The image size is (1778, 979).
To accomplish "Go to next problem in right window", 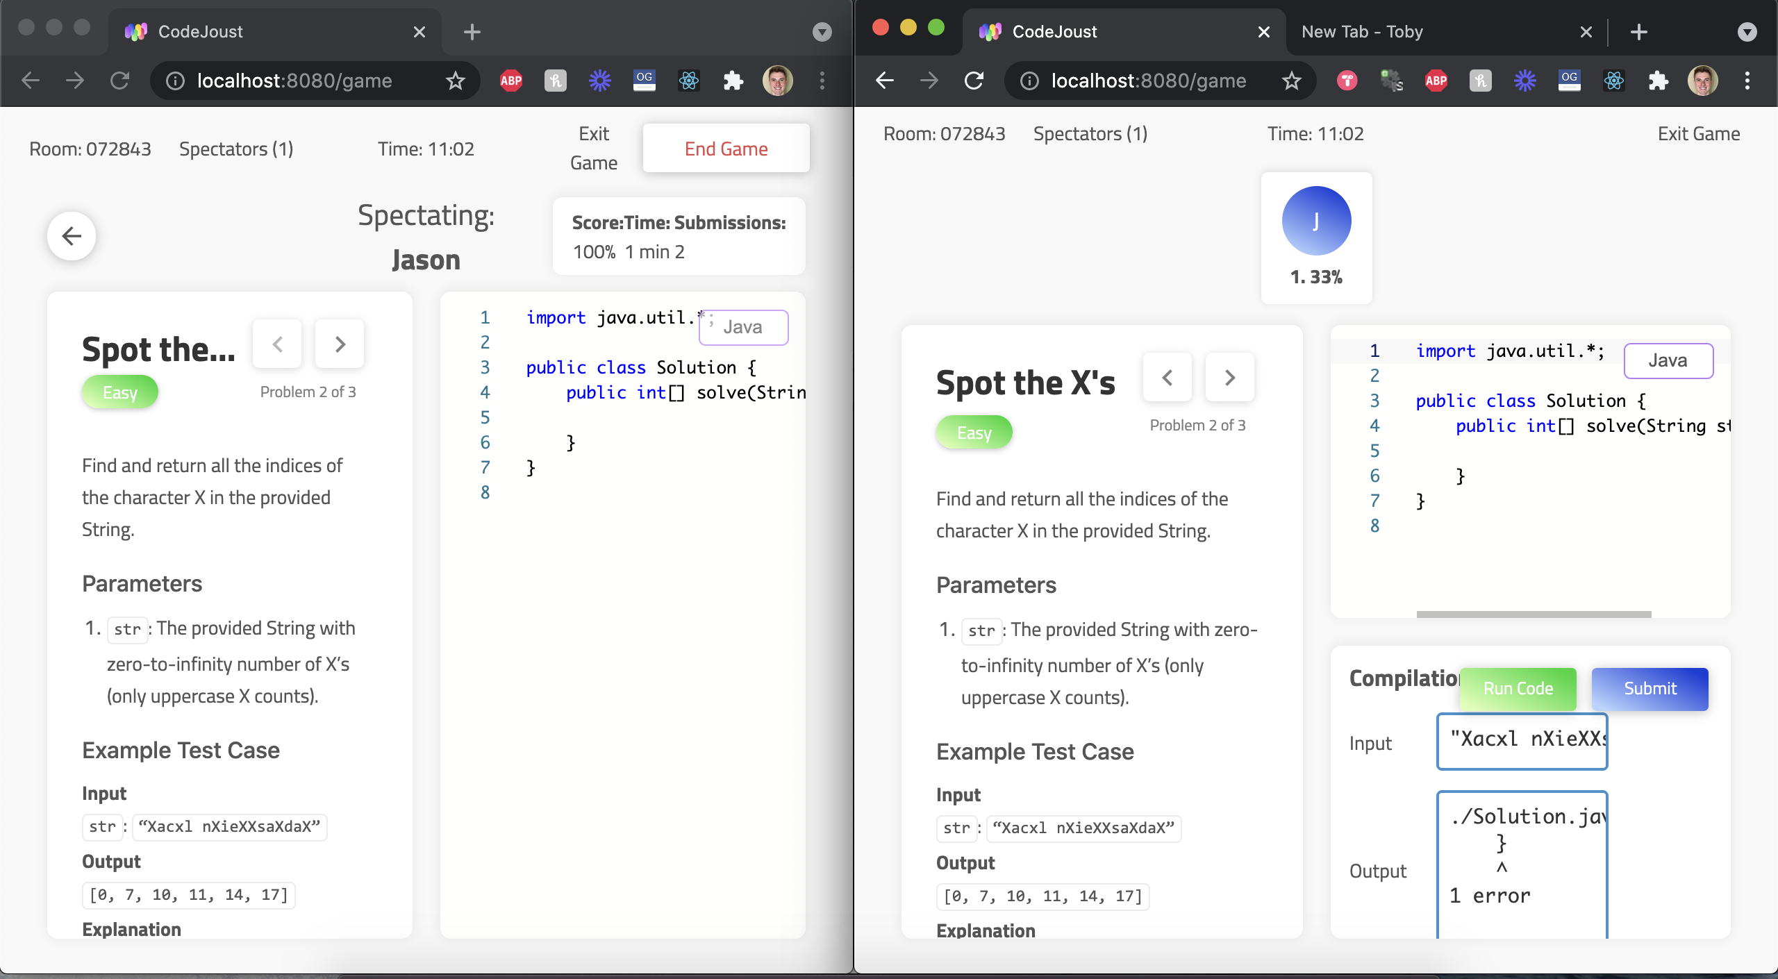I will (x=1229, y=377).
